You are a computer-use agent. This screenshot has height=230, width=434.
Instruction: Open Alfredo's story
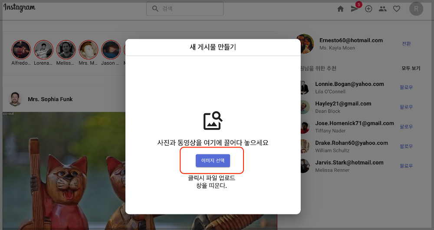click(21, 50)
